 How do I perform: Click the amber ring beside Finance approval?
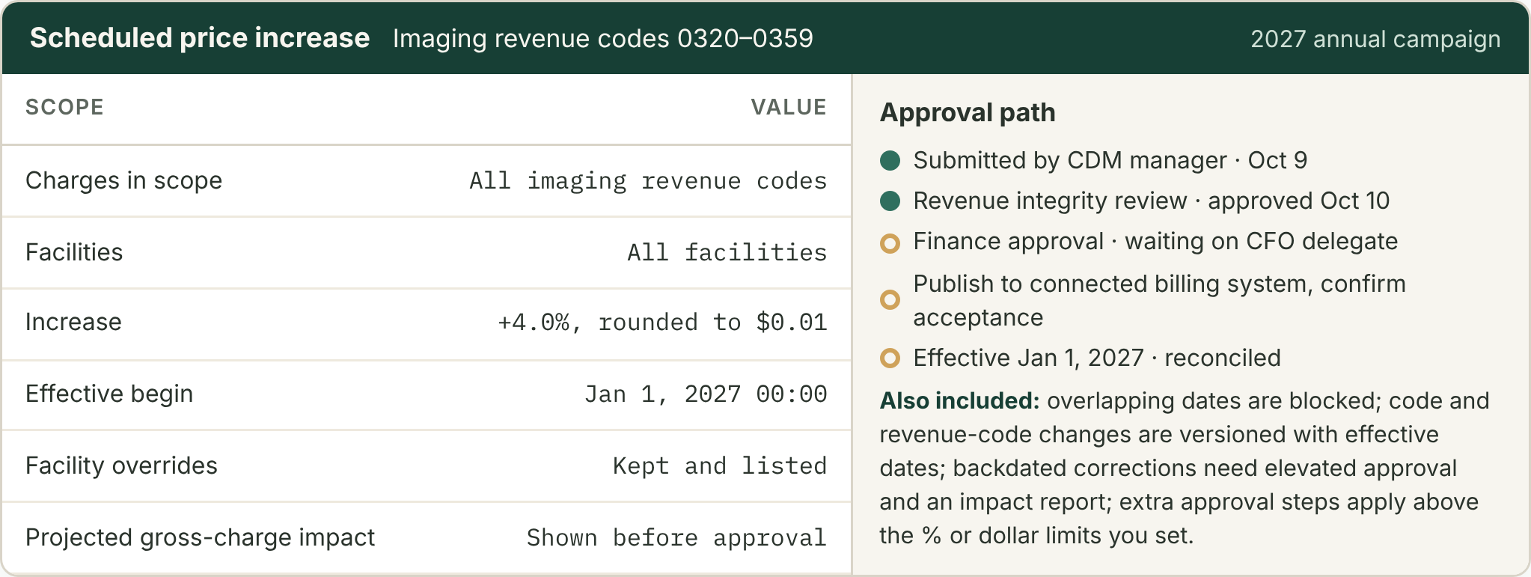[x=890, y=242]
